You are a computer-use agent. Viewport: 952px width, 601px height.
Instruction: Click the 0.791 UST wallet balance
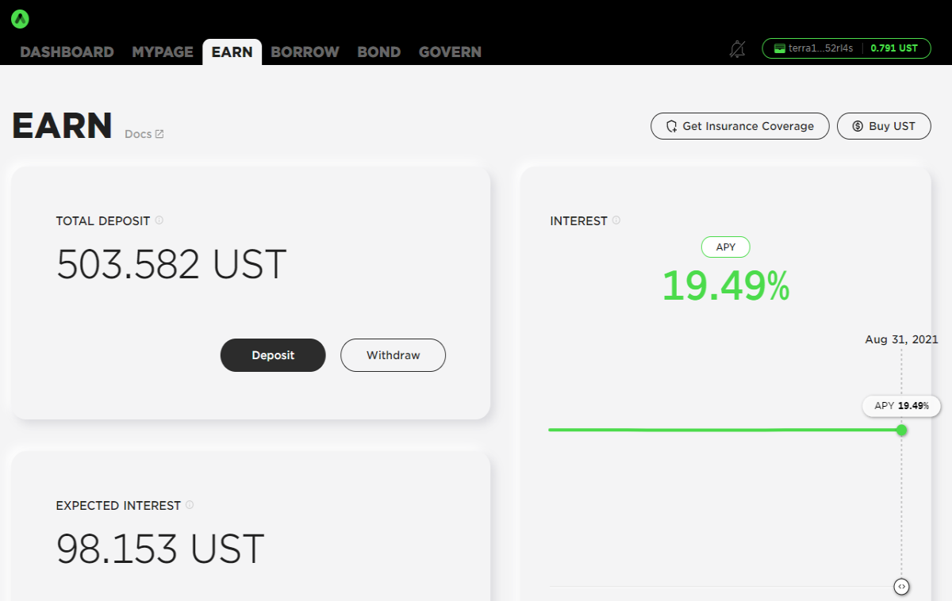(x=894, y=48)
